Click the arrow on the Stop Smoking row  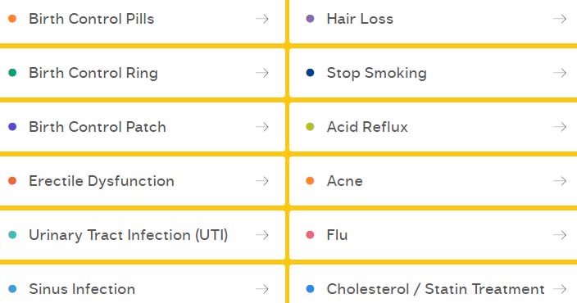(x=560, y=73)
